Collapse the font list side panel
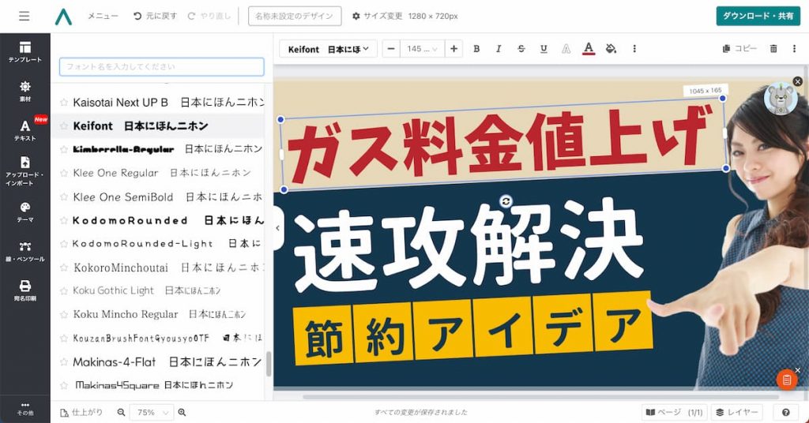 tap(277, 228)
